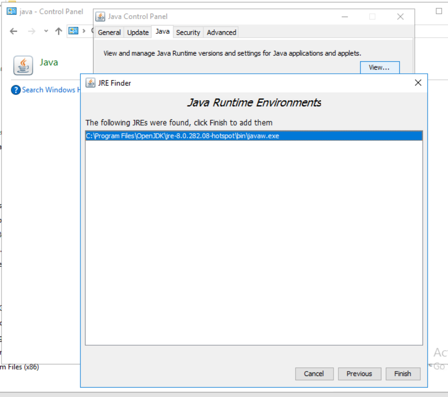This screenshot has height=397, width=448.
Task: Click the Control Panel address bar icon
Action: click(73, 31)
